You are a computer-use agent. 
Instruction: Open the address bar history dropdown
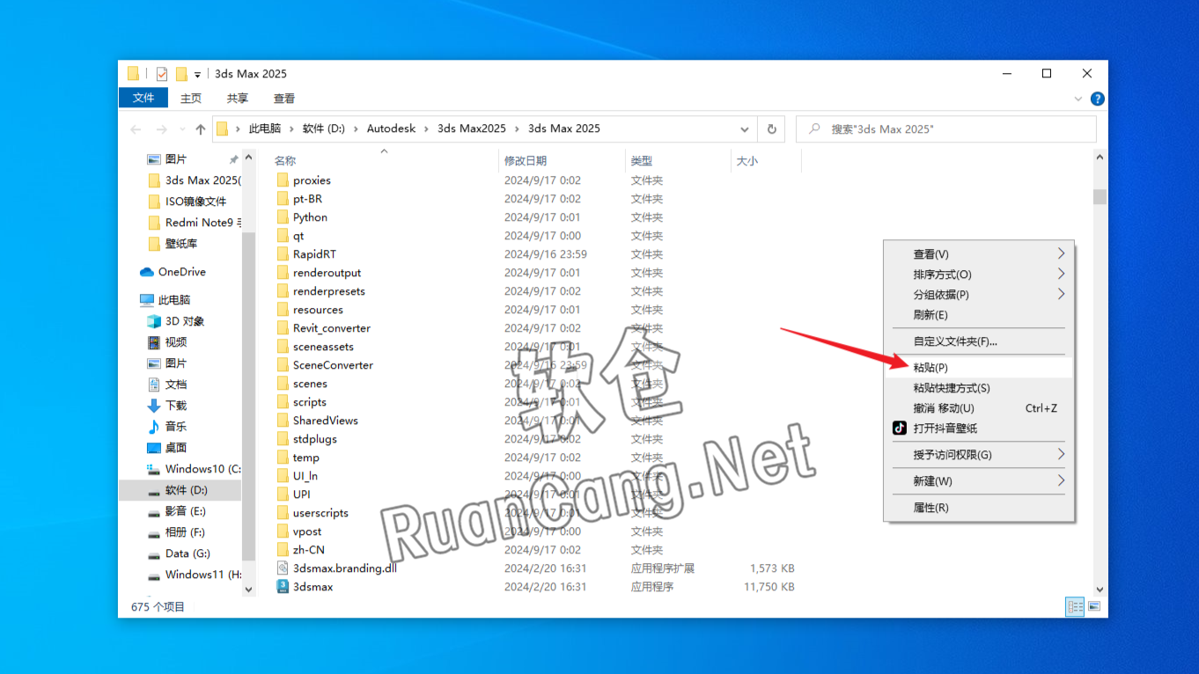point(745,128)
